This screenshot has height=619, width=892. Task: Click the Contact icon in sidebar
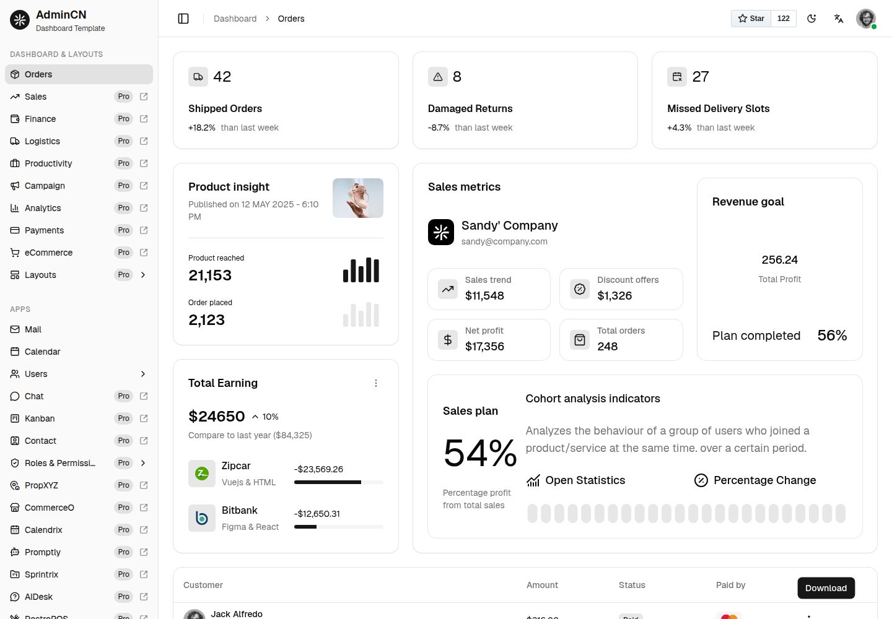(x=15, y=441)
